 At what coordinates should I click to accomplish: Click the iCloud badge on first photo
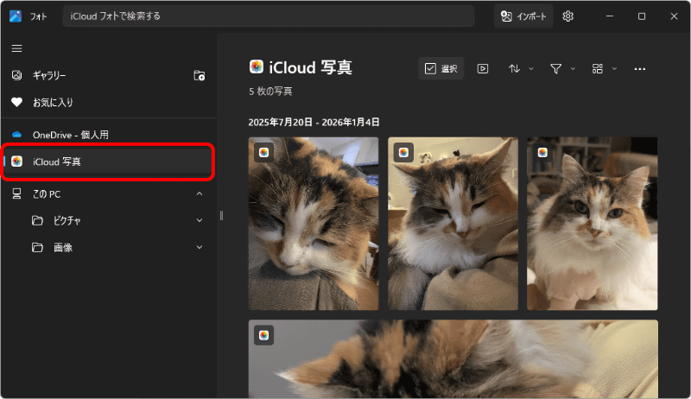(264, 152)
